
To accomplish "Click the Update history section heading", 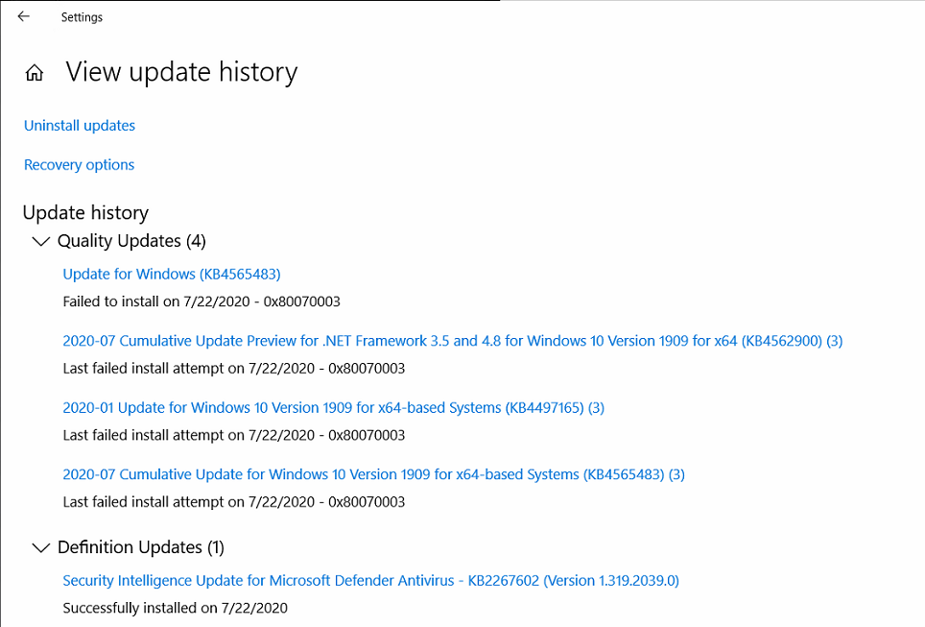I will coord(85,212).
